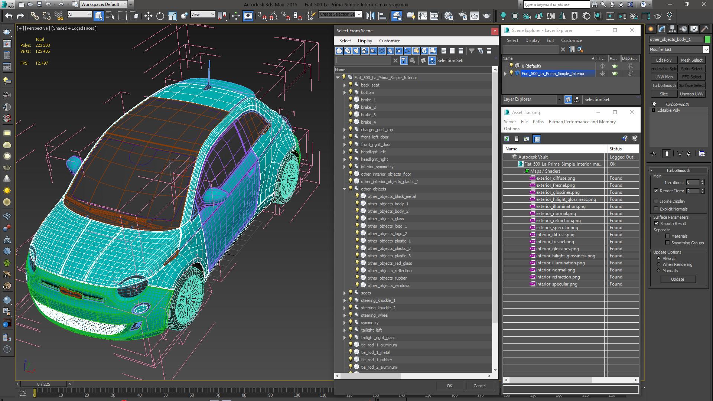Enable Explicit Normals checkbox
Image resolution: width=713 pixels, height=401 pixels.
pyautogui.click(x=656, y=209)
